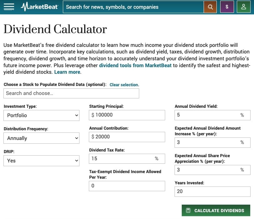Click the Learn more link

tap(67, 72)
